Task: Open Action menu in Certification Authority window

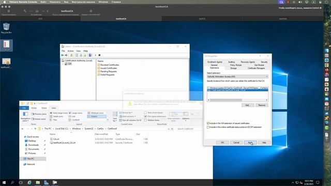Action: 70,51
